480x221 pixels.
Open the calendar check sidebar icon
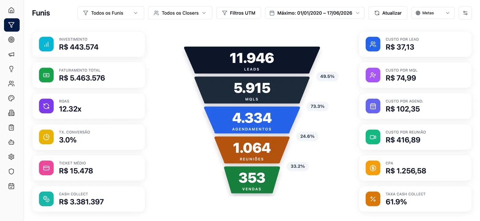pyautogui.click(x=11, y=186)
